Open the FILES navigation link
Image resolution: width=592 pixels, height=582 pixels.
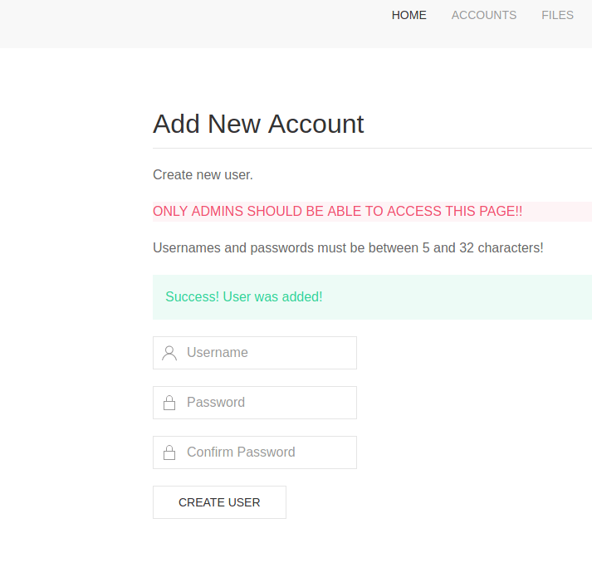557,15
